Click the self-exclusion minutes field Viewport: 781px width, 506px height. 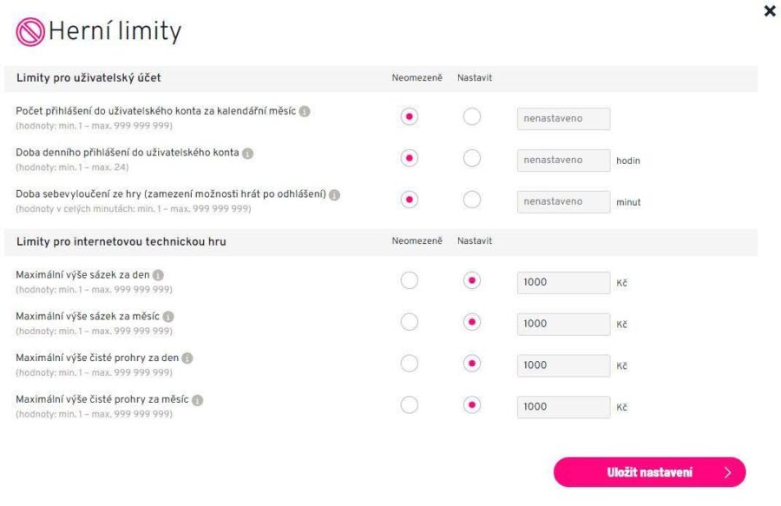563,201
